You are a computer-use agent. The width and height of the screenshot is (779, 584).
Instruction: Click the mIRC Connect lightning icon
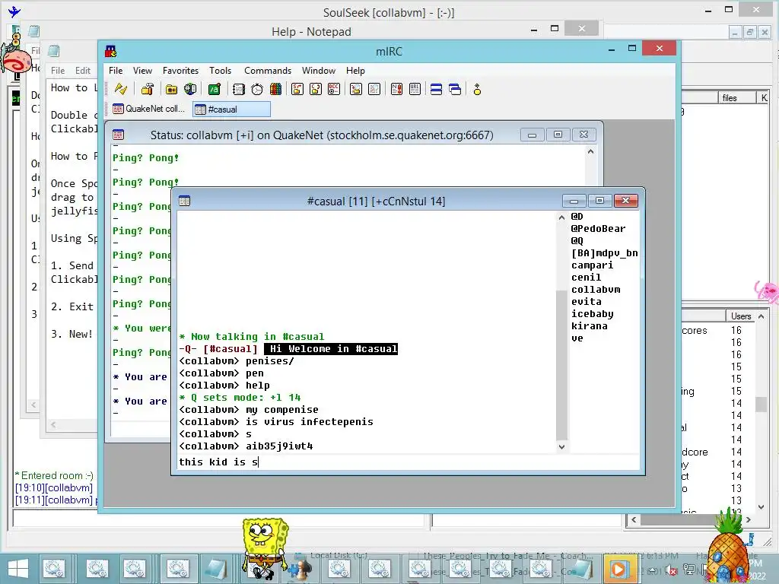[121, 90]
